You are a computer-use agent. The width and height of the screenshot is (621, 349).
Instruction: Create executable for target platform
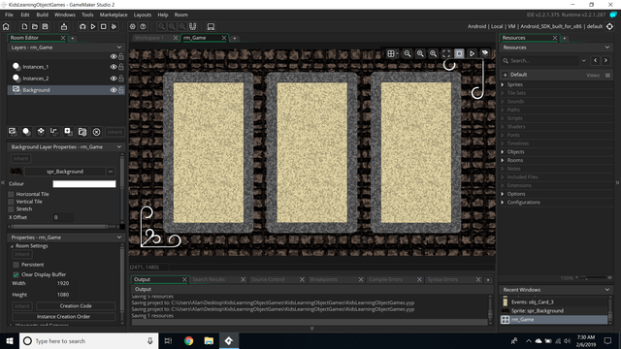64,26
